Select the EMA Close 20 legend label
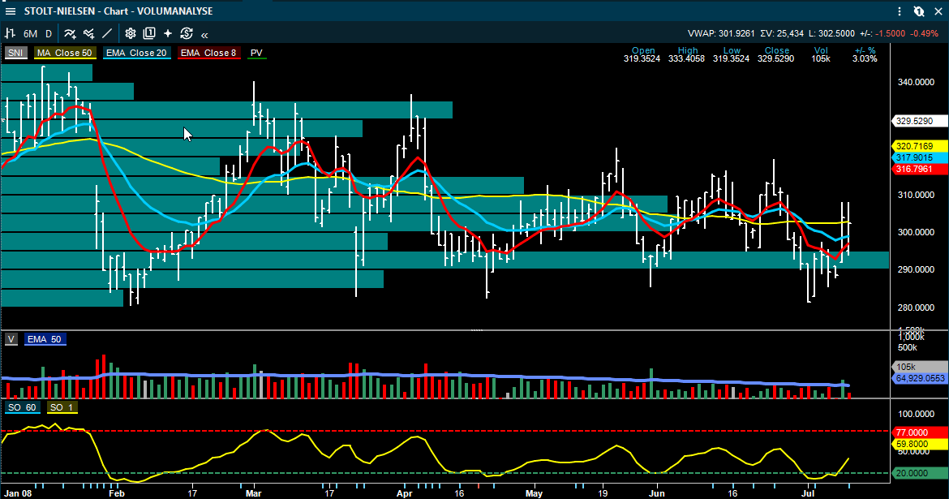The width and height of the screenshot is (949, 499). 136,53
